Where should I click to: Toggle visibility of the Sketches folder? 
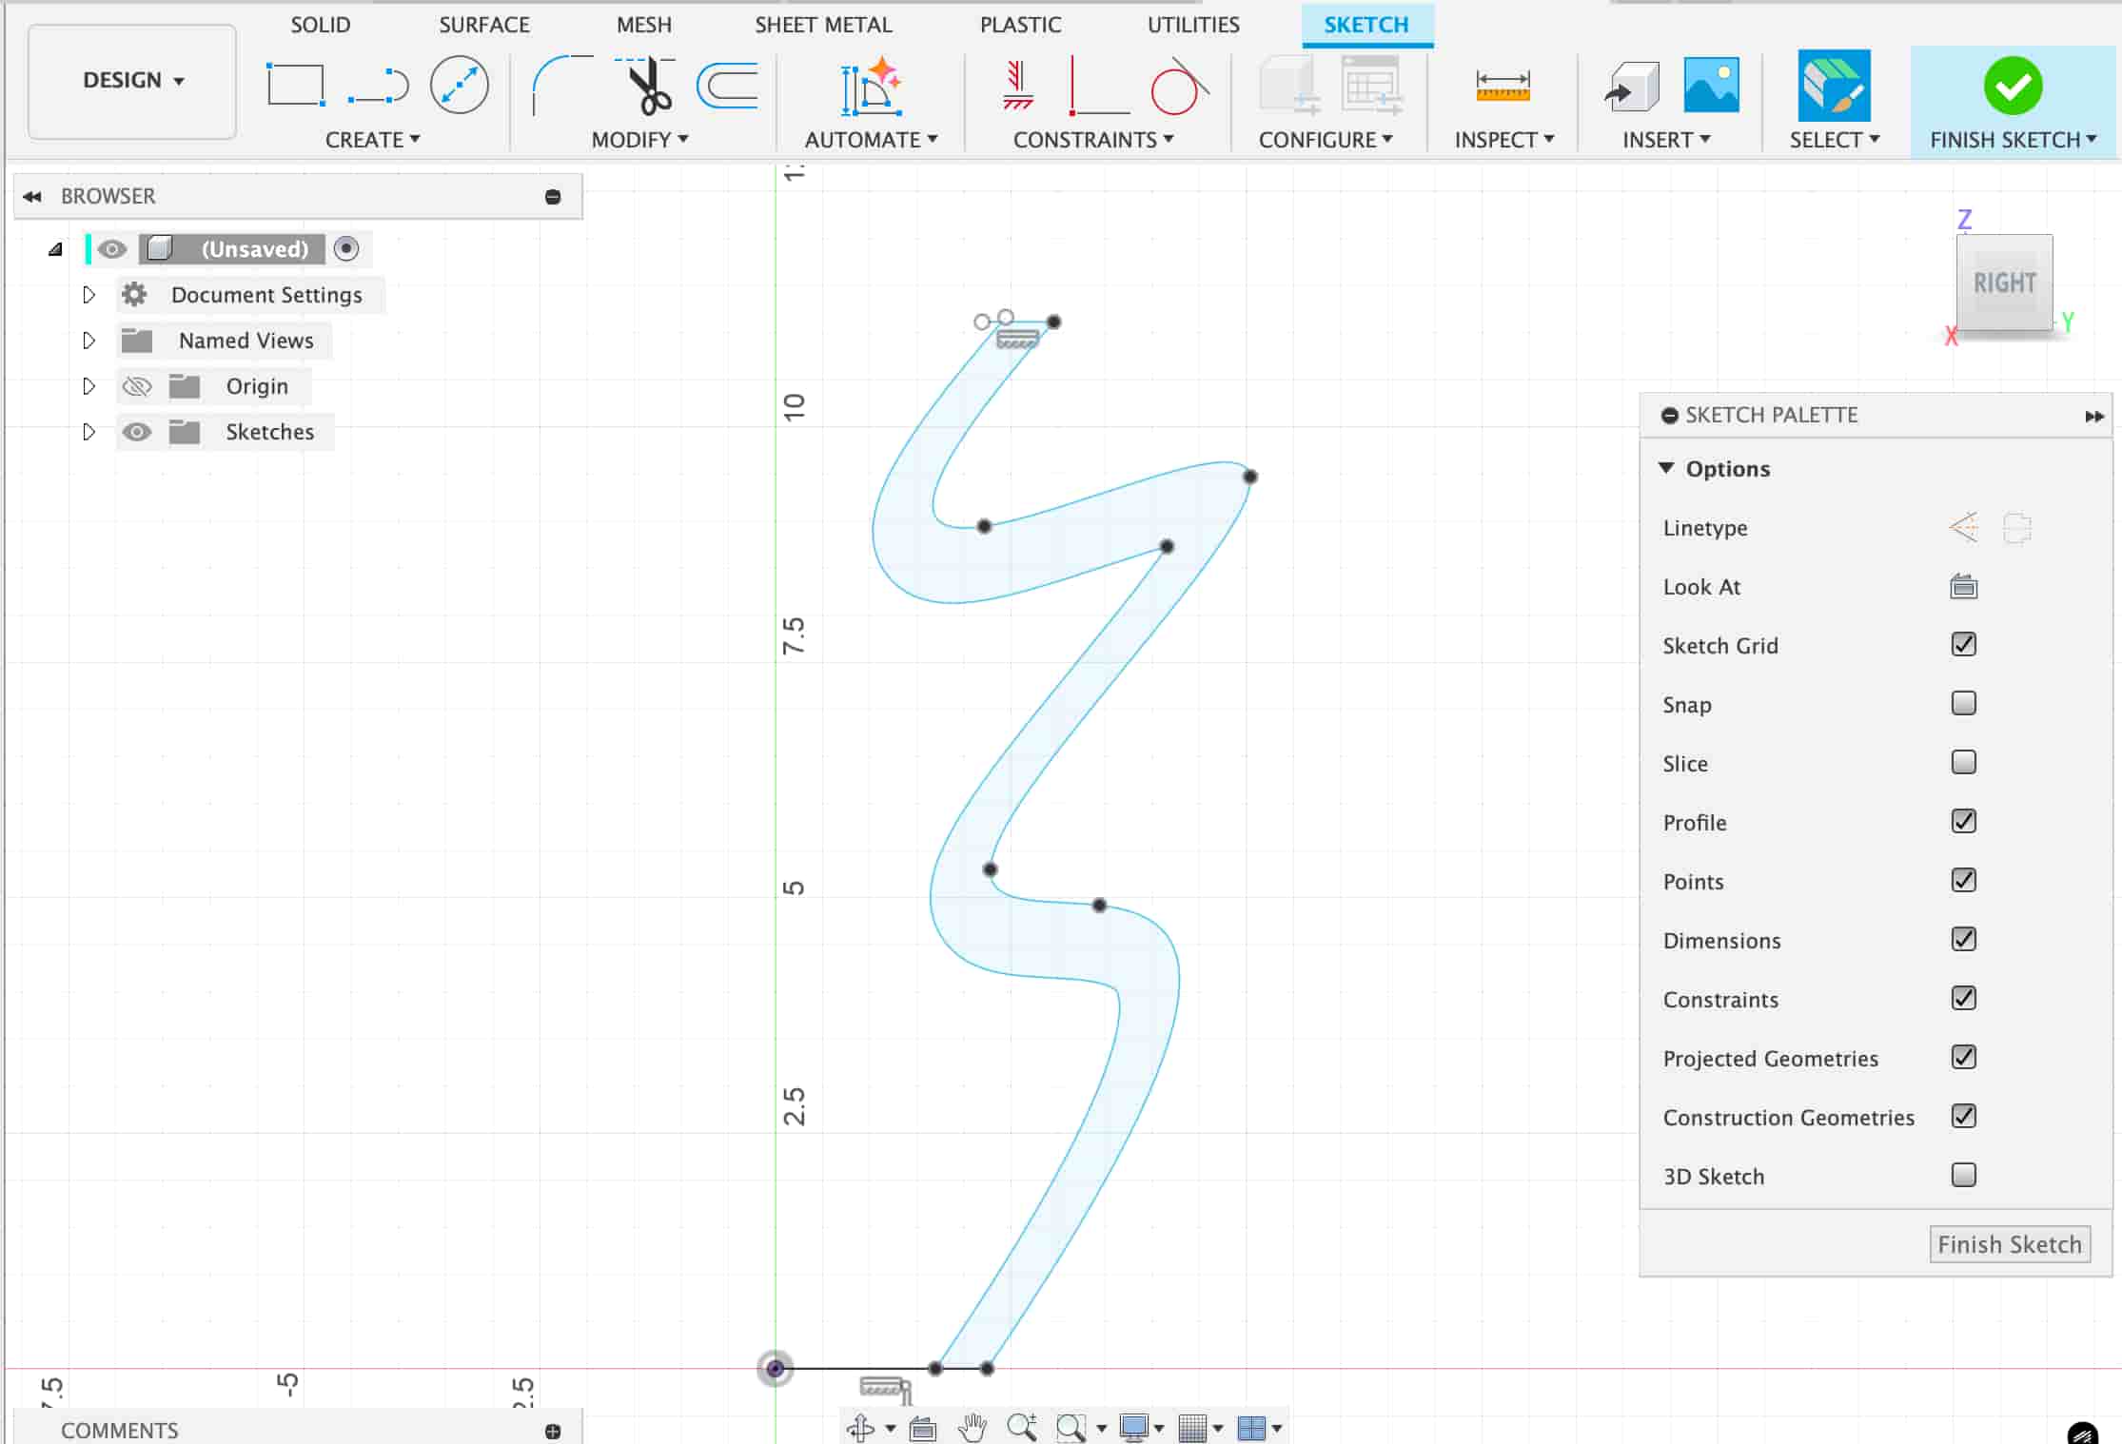tap(137, 432)
